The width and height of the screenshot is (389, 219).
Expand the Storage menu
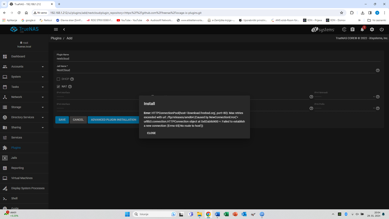[x=24, y=107]
